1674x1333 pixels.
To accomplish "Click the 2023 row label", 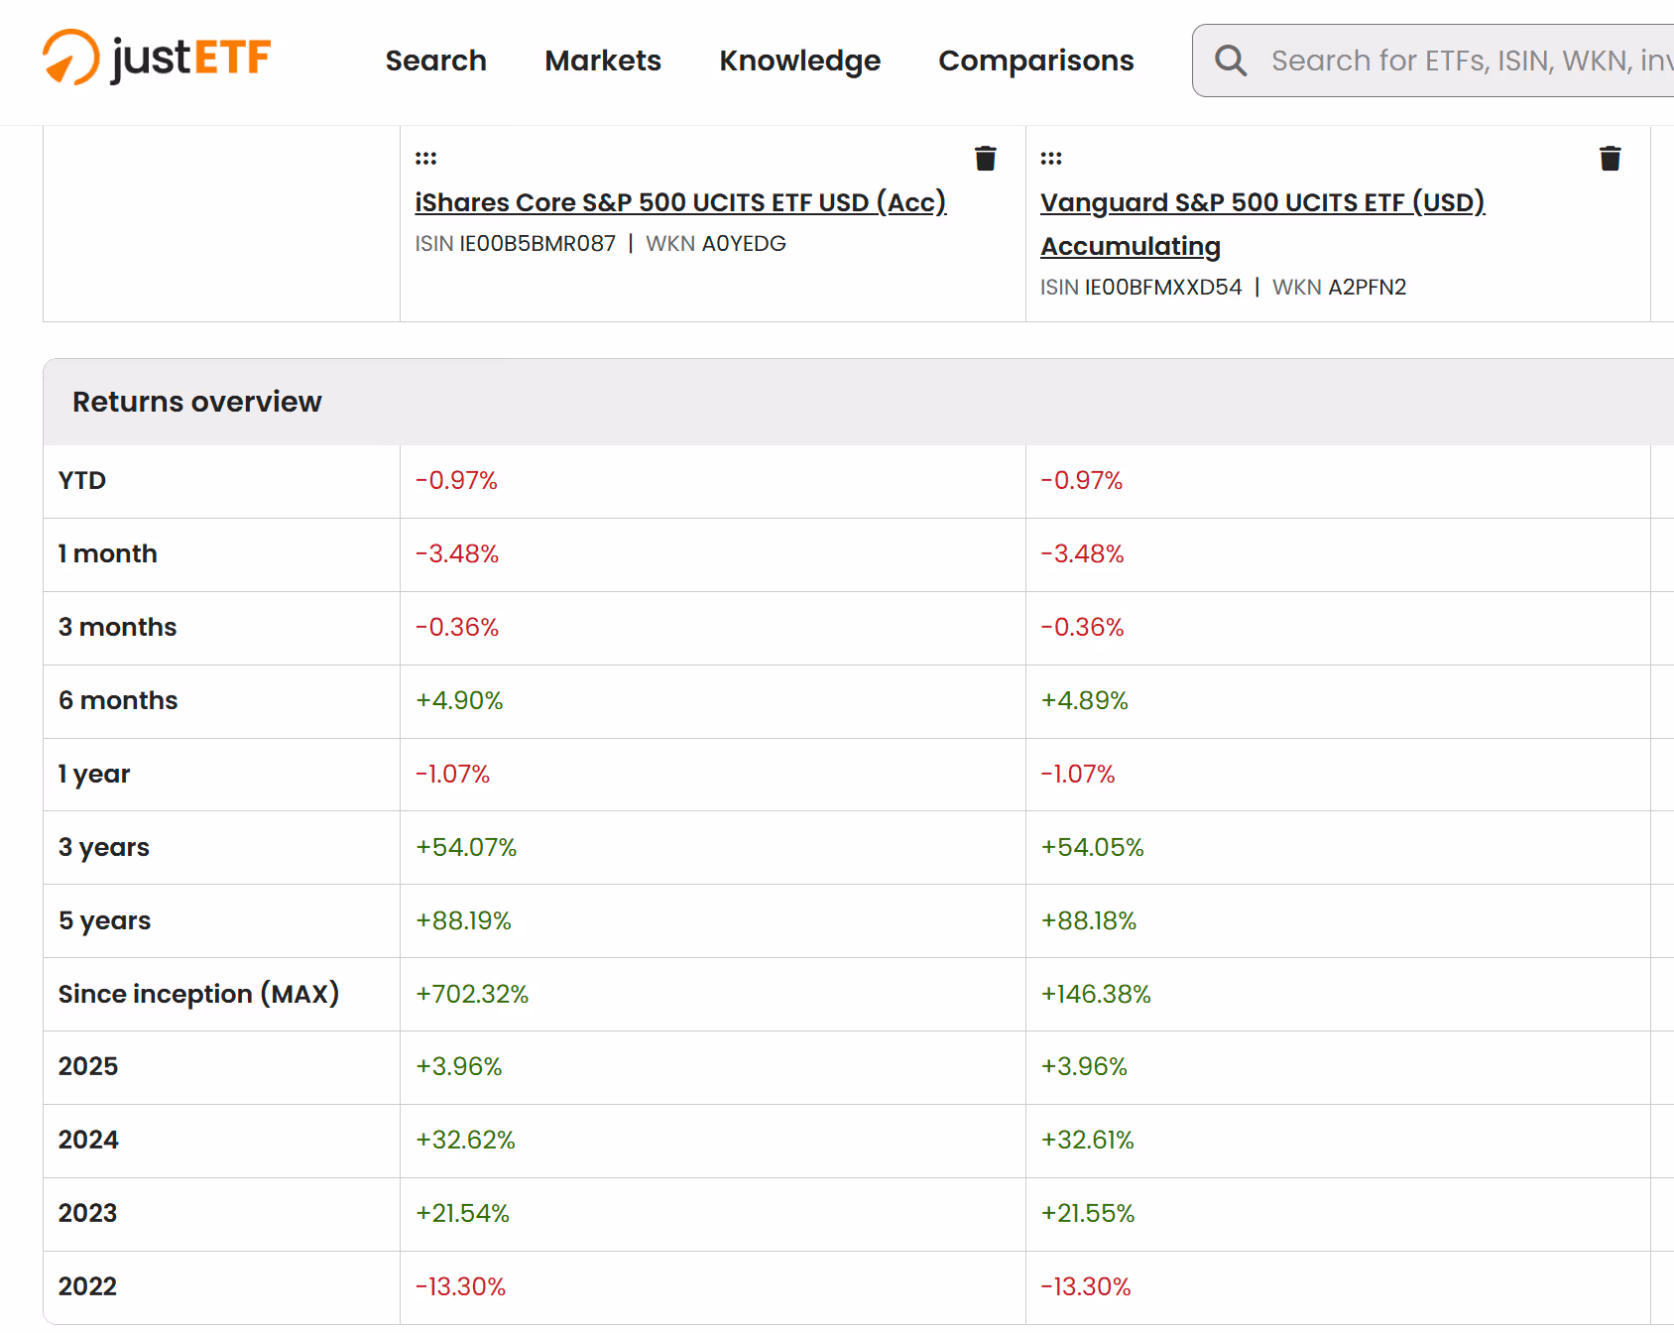I will [87, 1214].
